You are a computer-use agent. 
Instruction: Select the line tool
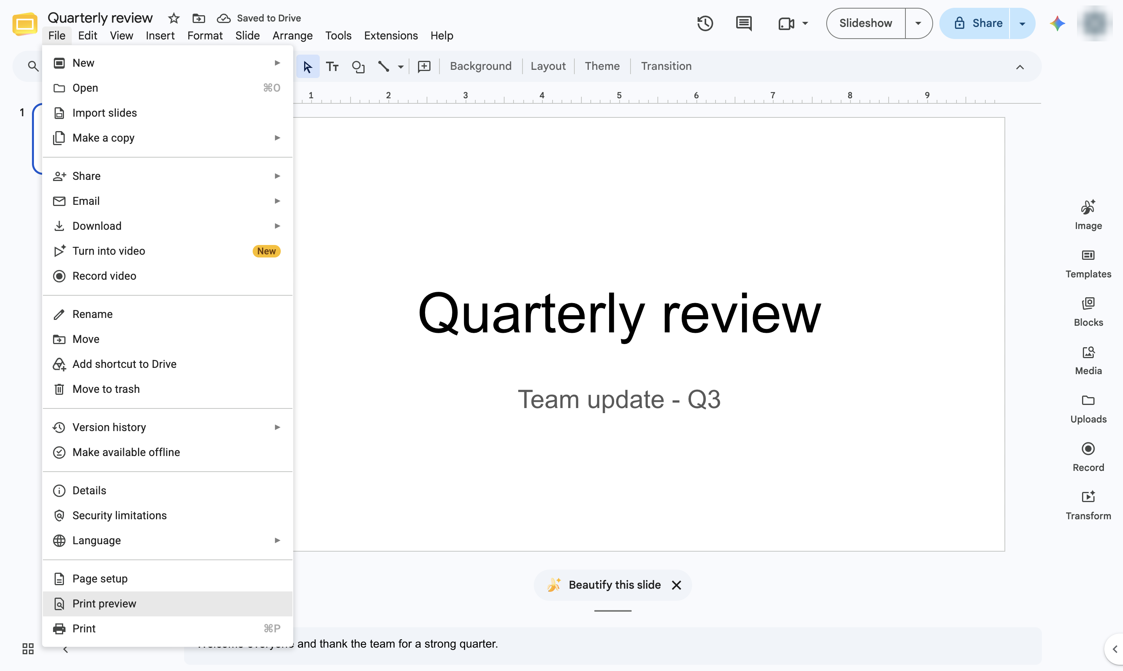[x=383, y=66]
